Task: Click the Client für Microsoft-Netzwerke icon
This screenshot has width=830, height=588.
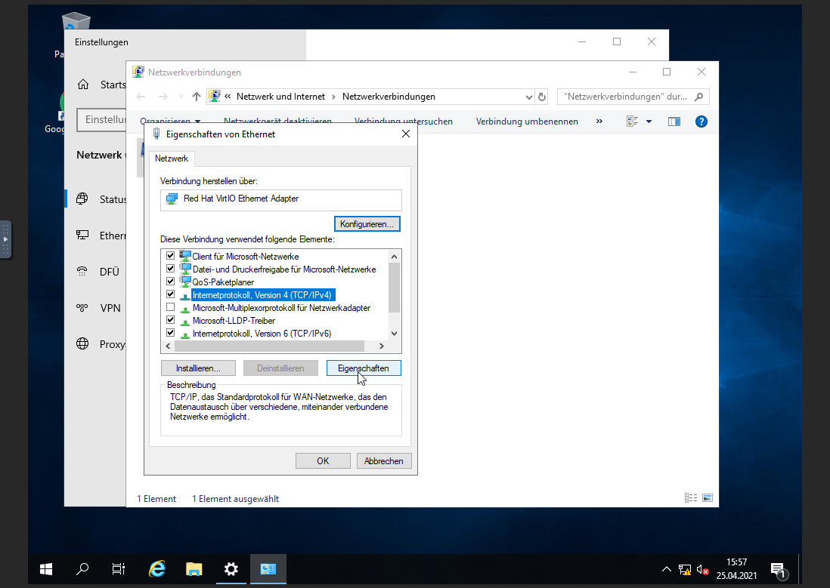Action: pos(184,256)
